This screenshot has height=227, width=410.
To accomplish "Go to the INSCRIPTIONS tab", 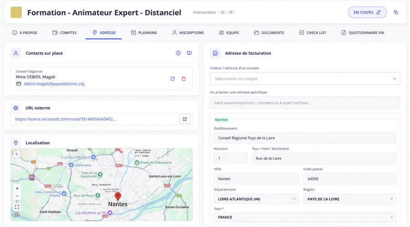I will 188,33.
